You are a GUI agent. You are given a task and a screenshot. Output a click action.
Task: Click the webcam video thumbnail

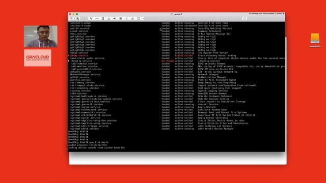click(41, 37)
